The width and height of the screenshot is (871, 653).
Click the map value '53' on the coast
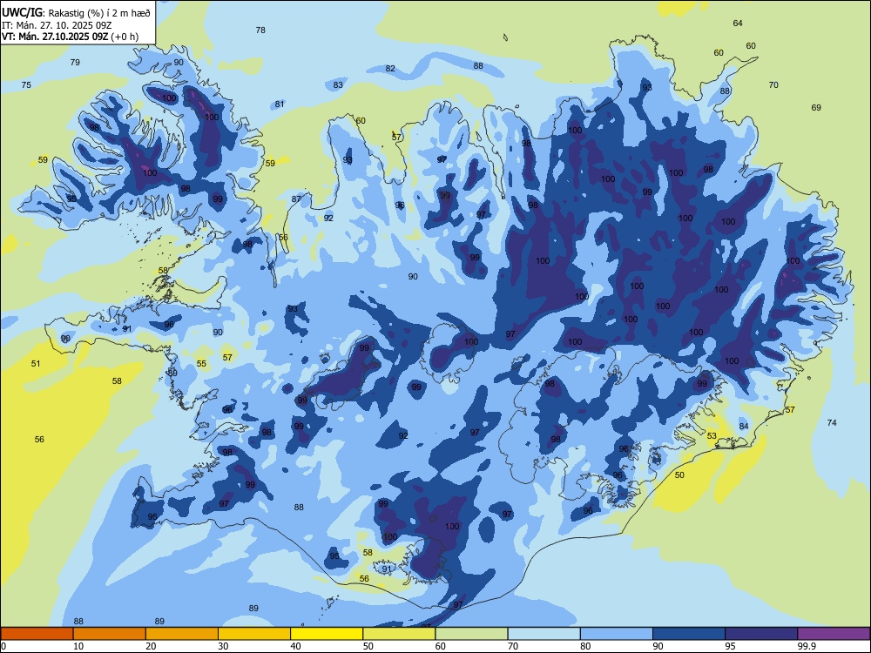point(712,436)
